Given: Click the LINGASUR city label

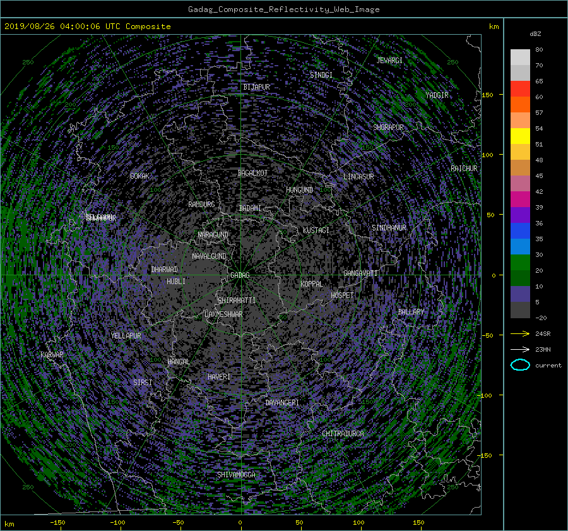Looking at the screenshot, I should (x=358, y=177).
